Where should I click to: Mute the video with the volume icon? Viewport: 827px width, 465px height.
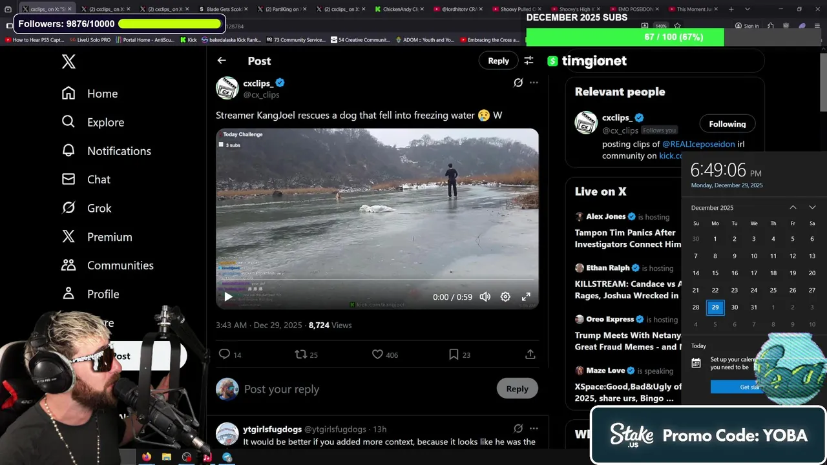click(x=485, y=297)
